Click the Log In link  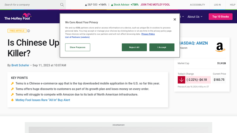click(x=217, y=5)
